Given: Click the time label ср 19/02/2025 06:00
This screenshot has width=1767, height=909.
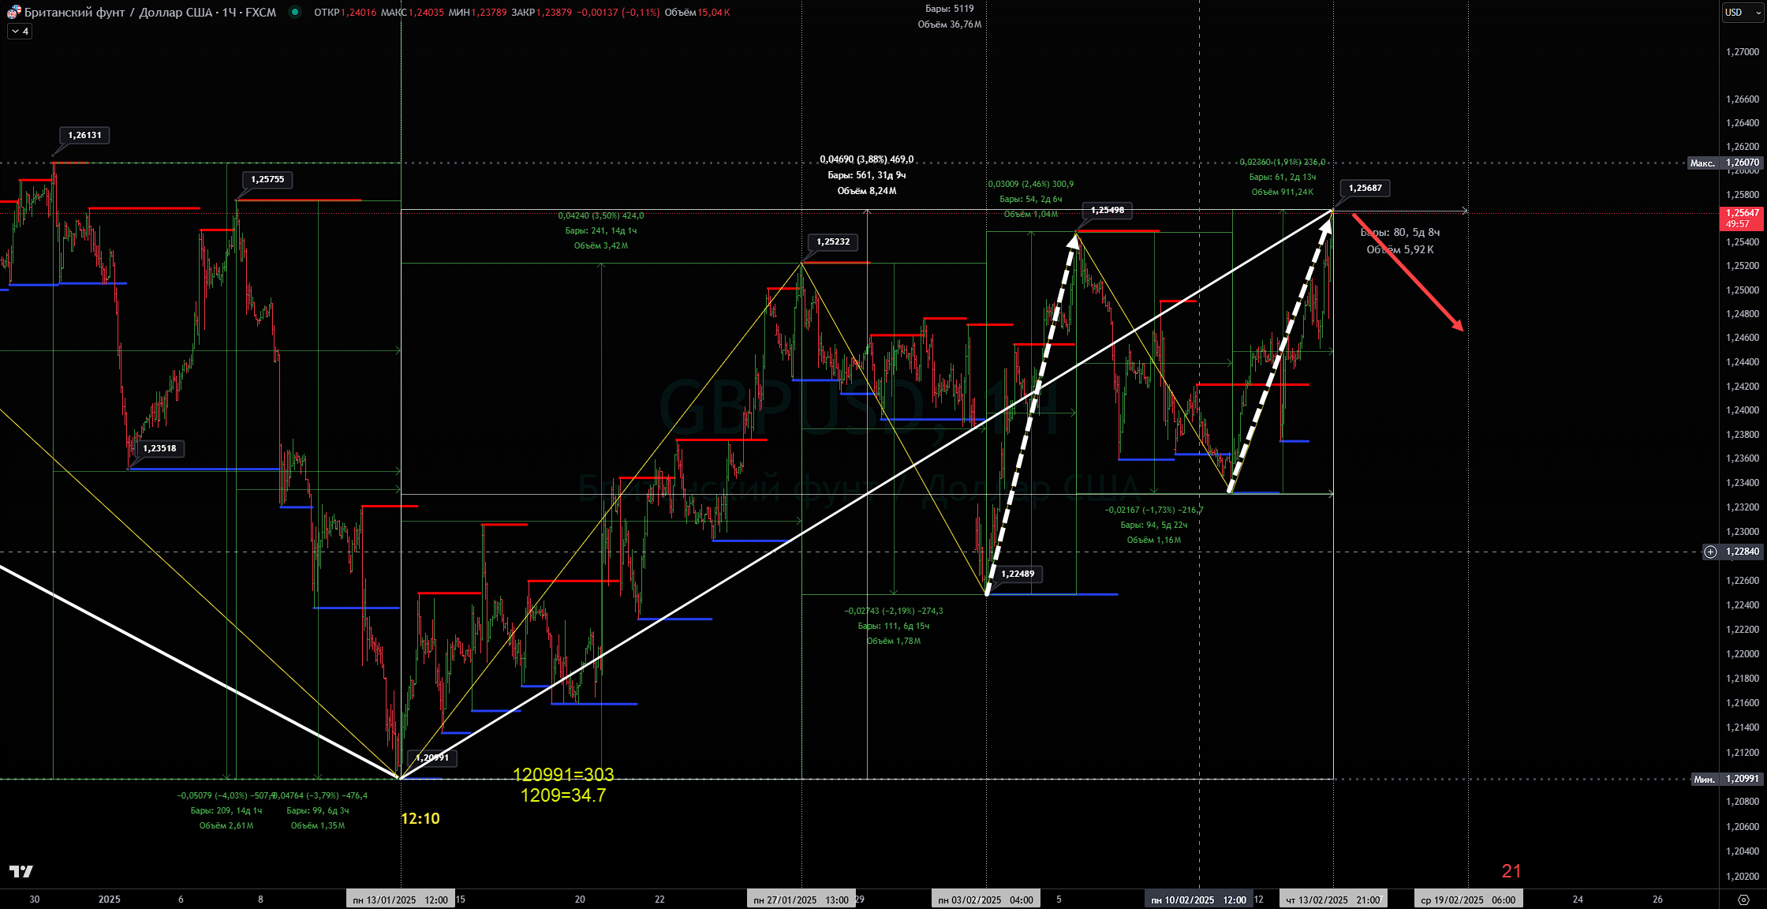Looking at the screenshot, I should pos(1468,900).
